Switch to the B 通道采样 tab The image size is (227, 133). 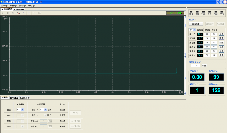click(x=19, y=9)
